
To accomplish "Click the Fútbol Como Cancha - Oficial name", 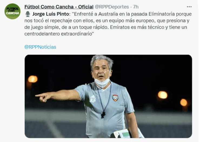I will 59,7.
